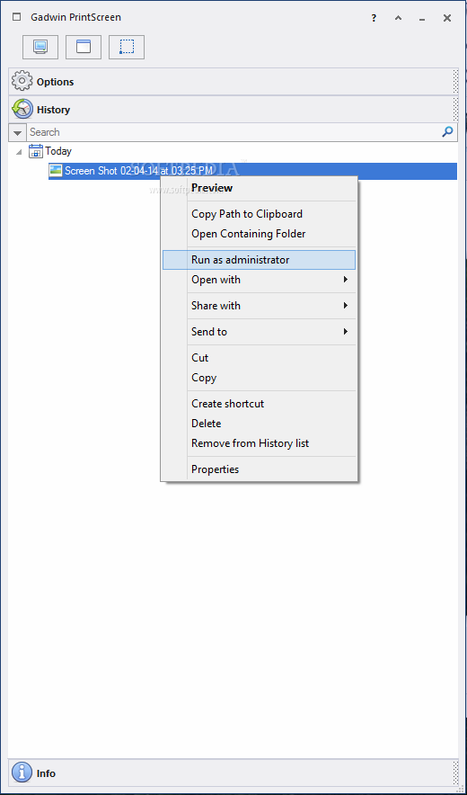Open the search filter dropdown arrow
467x795 pixels.
[18, 132]
